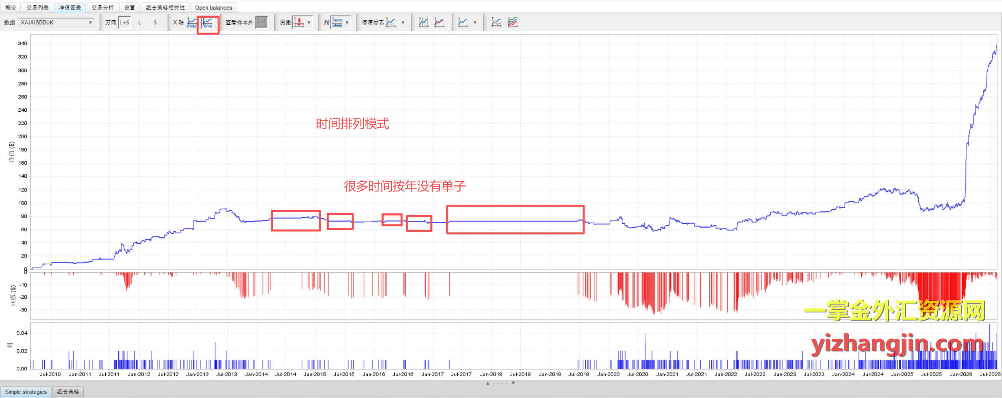This screenshot has height=398, width=1002.
Task: Select S (short only) direction
Action: pyautogui.click(x=155, y=22)
